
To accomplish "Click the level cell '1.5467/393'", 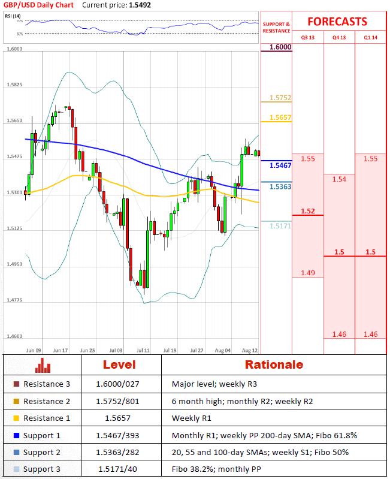I will 118,436.
